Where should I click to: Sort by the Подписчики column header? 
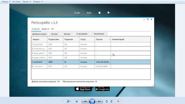pos(55,39)
